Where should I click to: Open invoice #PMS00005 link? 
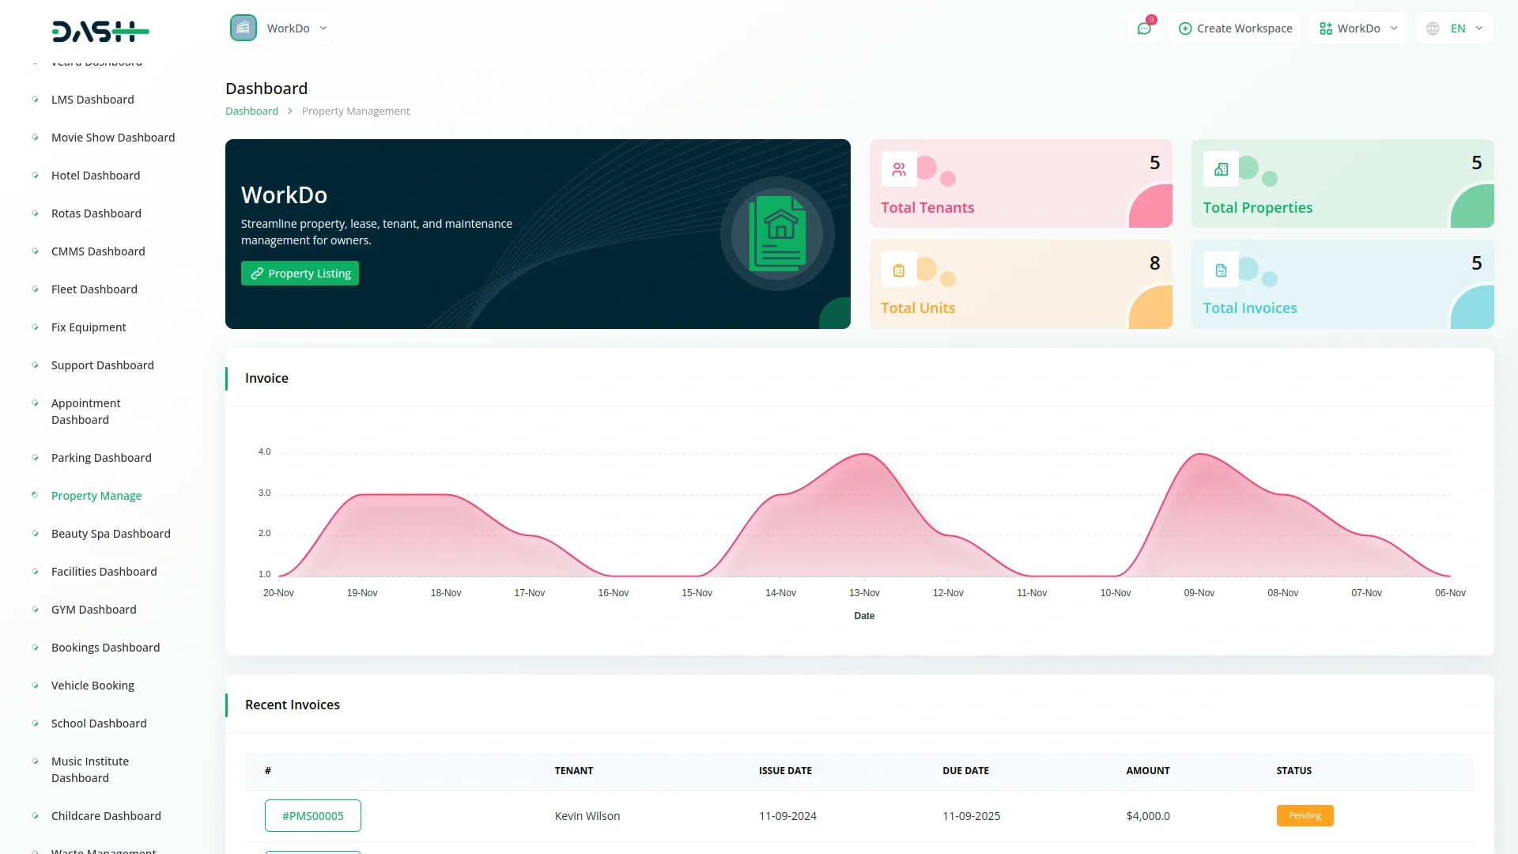(313, 816)
